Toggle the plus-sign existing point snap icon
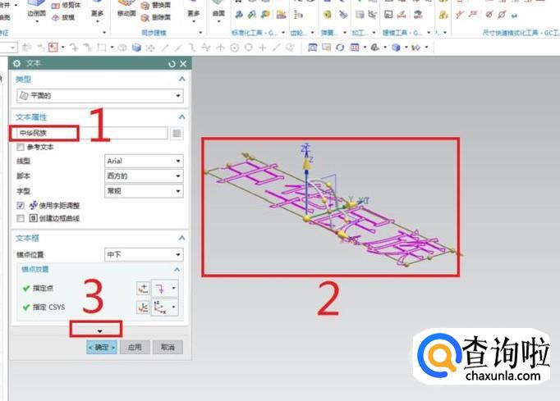The image size is (560, 401). [263, 47]
